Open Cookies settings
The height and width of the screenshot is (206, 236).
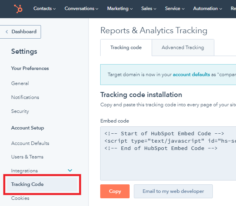[20, 198]
